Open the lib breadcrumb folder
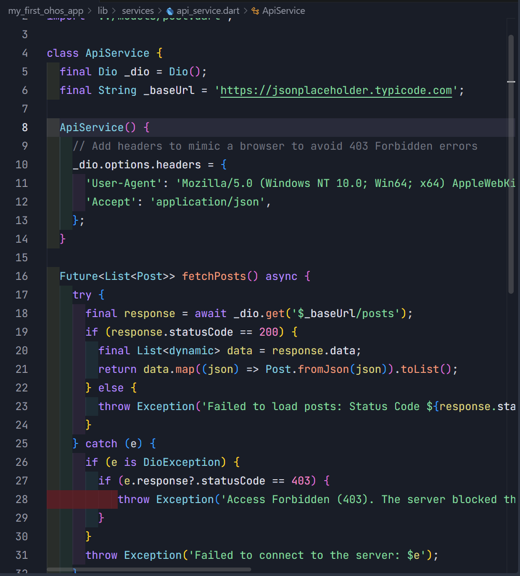Image resolution: width=520 pixels, height=576 pixels. pyautogui.click(x=102, y=10)
